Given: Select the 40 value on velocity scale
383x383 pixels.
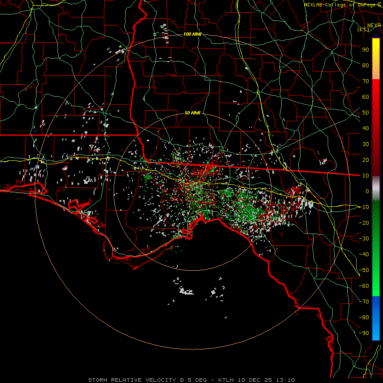Looking at the screenshot, I should (366, 128).
